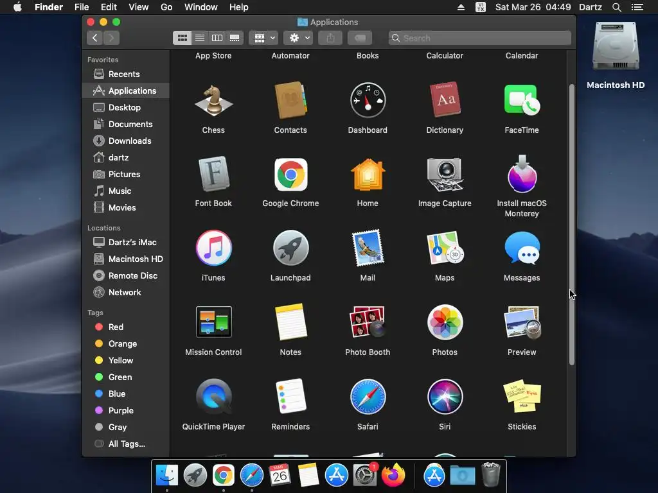The width and height of the screenshot is (658, 493).
Task: Launch the Messages app icon
Action: pos(522,248)
